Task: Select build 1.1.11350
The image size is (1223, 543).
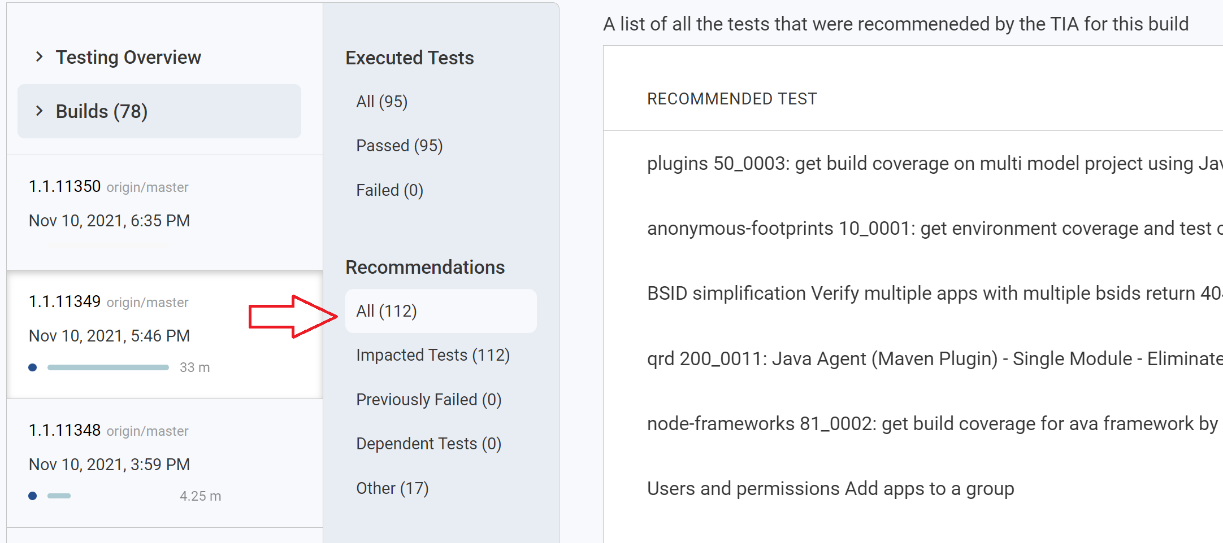Action: click(x=64, y=186)
